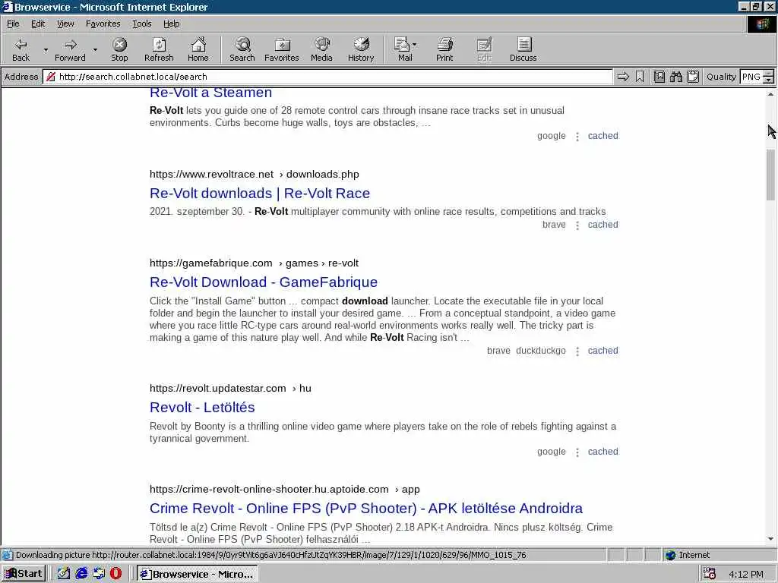Viewport: 778px width, 583px height.
Task: Click the Discuss toolbar button
Action: [x=523, y=49]
